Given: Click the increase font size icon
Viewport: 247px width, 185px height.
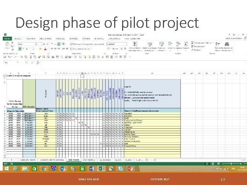Looking at the screenshot, I should (x=44, y=44).
